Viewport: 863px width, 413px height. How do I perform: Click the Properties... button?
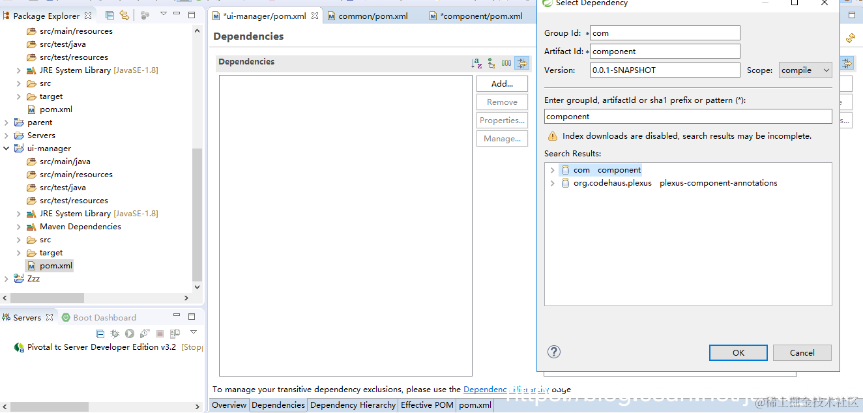(502, 120)
